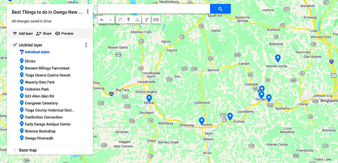338x163 pixels.
Task: Click the Add layer button
Action: pos(23,33)
